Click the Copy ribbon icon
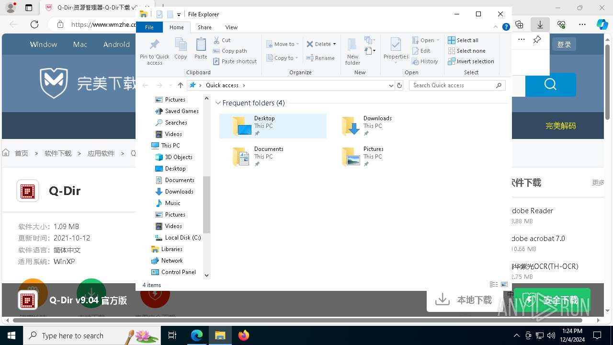The height and width of the screenshot is (345, 613). point(181,49)
